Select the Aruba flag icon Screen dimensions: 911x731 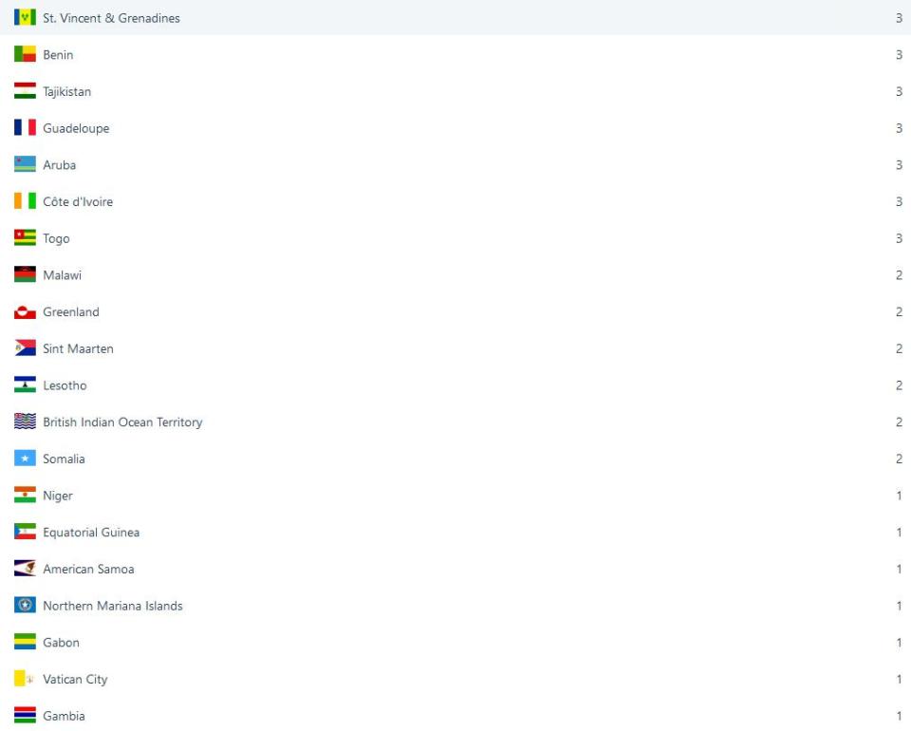tap(25, 165)
